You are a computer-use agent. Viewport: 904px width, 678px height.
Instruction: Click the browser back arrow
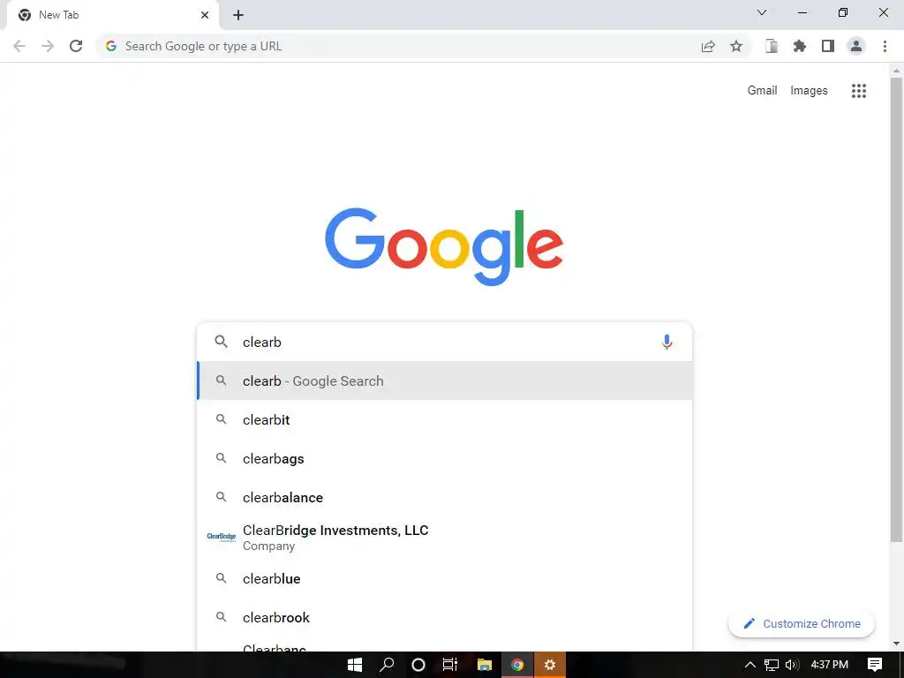[x=19, y=46]
